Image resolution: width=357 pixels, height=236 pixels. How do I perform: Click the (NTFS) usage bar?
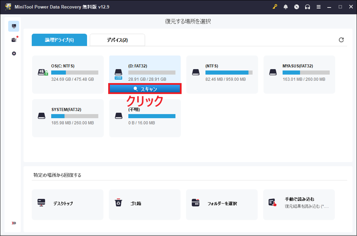click(229, 72)
